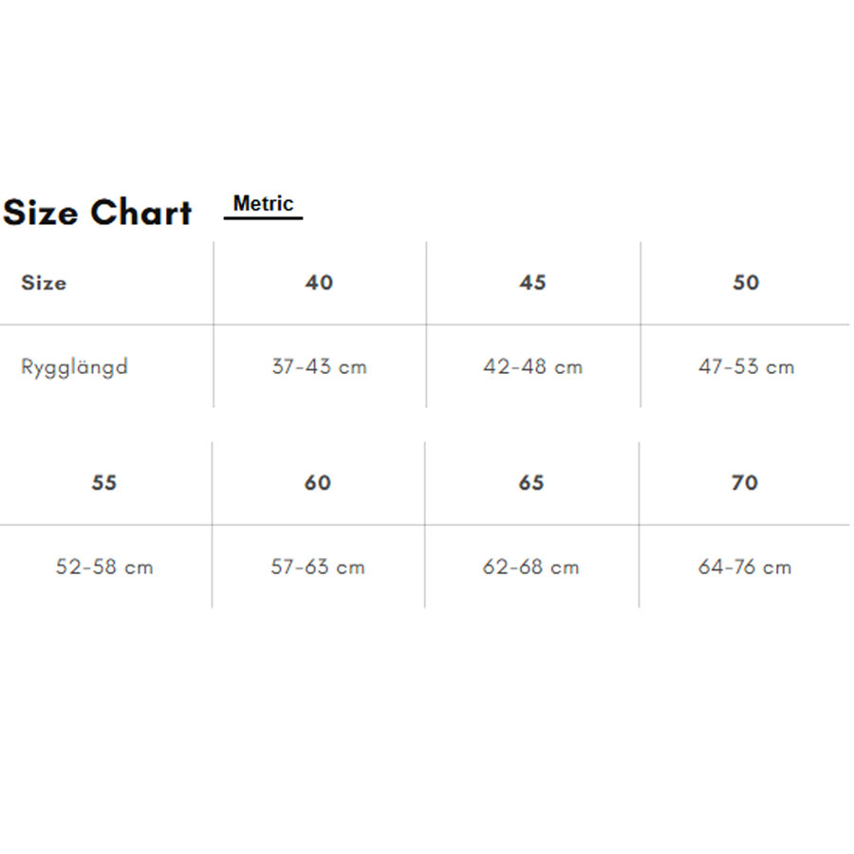This screenshot has height=854, width=854.
Task: Click the 37-43 cm cell
Action: [320, 366]
